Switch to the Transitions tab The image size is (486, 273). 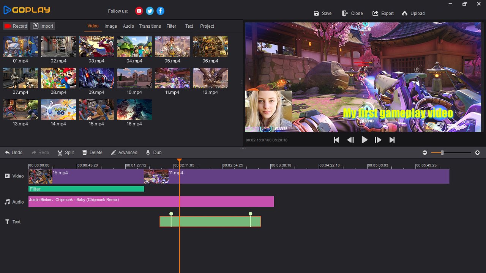[x=150, y=26]
